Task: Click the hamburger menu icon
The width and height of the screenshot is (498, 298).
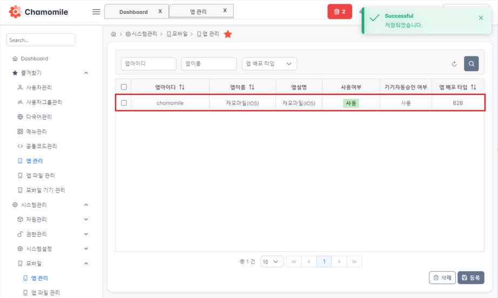Action: [x=96, y=12]
